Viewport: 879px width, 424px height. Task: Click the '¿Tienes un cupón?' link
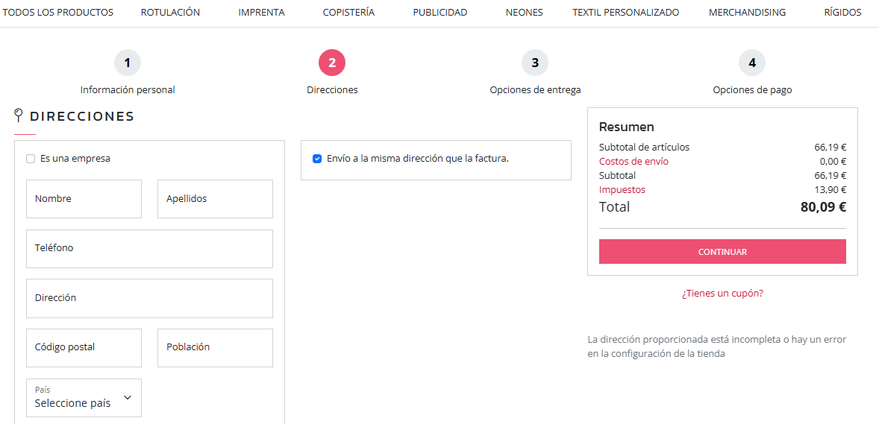pyautogui.click(x=722, y=294)
